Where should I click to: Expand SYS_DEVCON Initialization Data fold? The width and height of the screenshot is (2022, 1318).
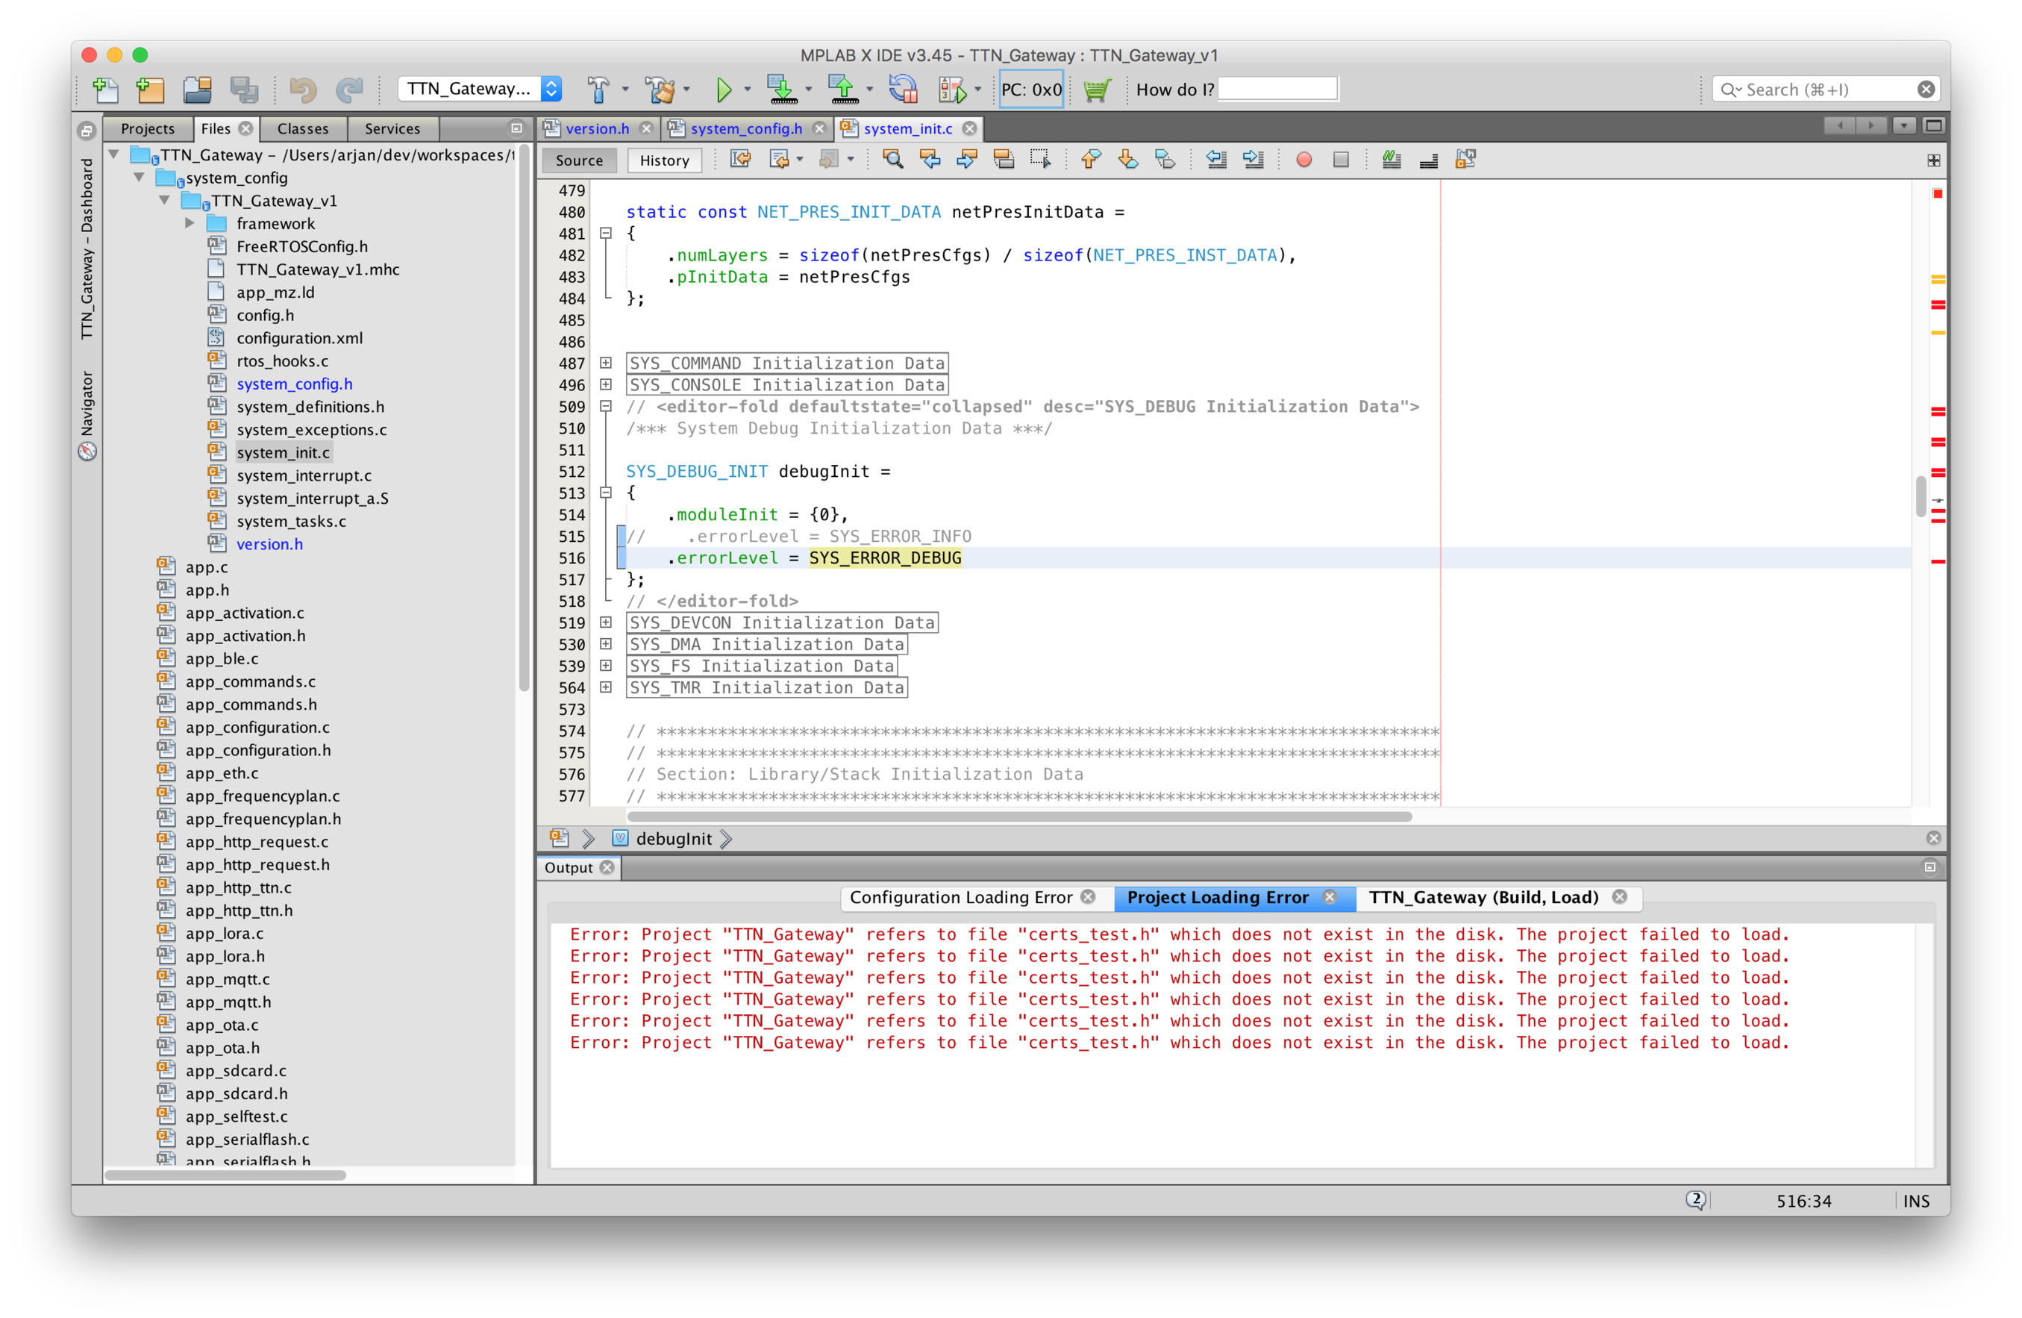[606, 623]
